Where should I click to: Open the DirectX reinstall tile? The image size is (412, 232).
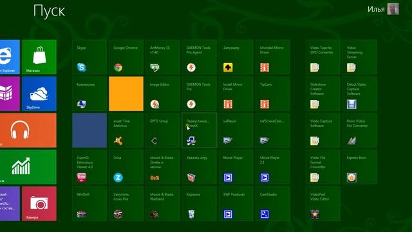[x=200, y=130]
